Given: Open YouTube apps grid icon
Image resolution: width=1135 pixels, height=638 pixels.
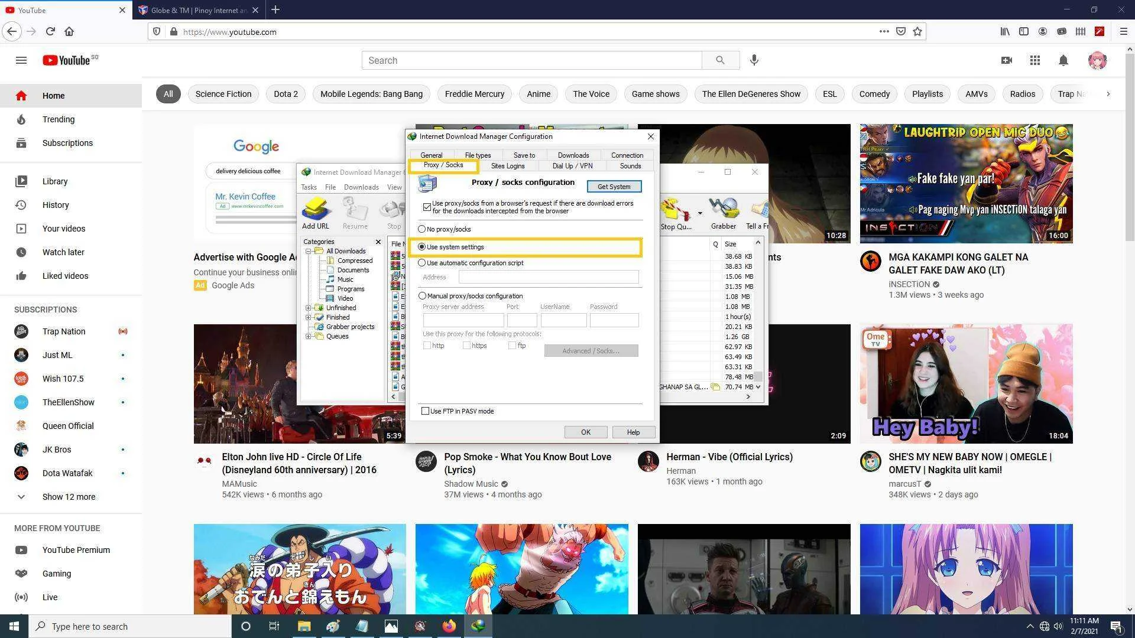Looking at the screenshot, I should pyautogui.click(x=1035, y=60).
